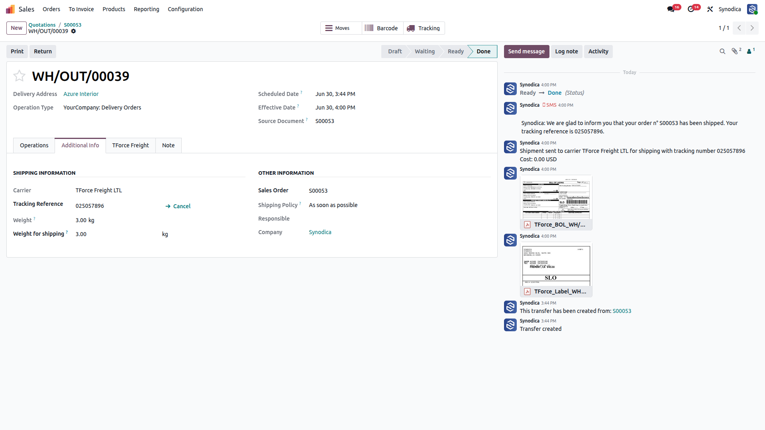Open the Configuration menu
This screenshot has height=430, width=765.
tap(185, 9)
